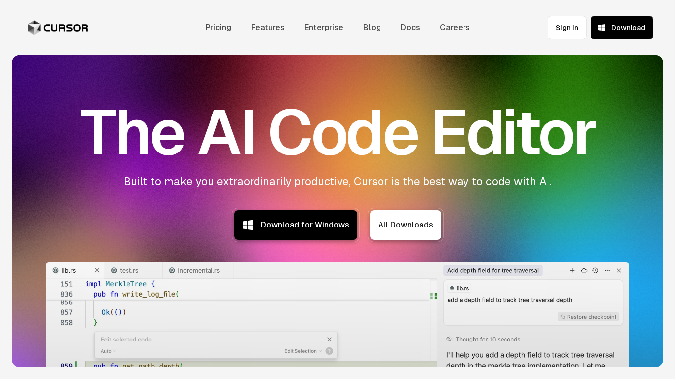Image resolution: width=675 pixels, height=379 pixels.
Task: Click the green diff markers in editor gutter
Action: point(433,296)
